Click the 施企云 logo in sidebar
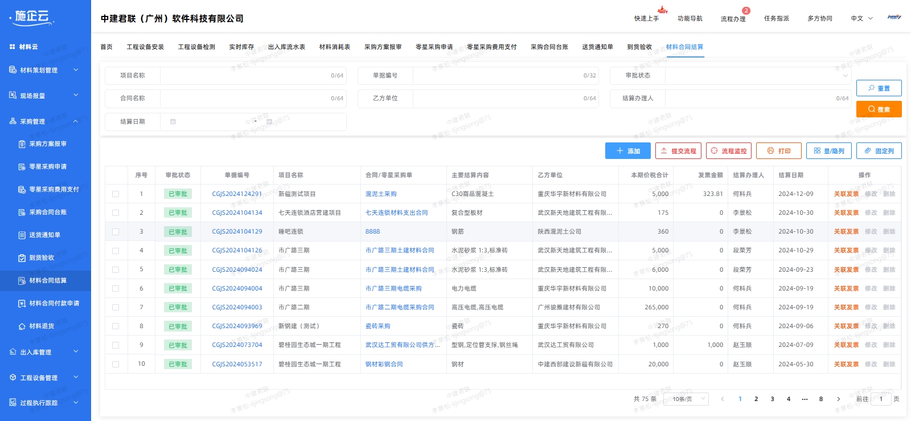Viewport: 911px width, 421px height. point(32,17)
